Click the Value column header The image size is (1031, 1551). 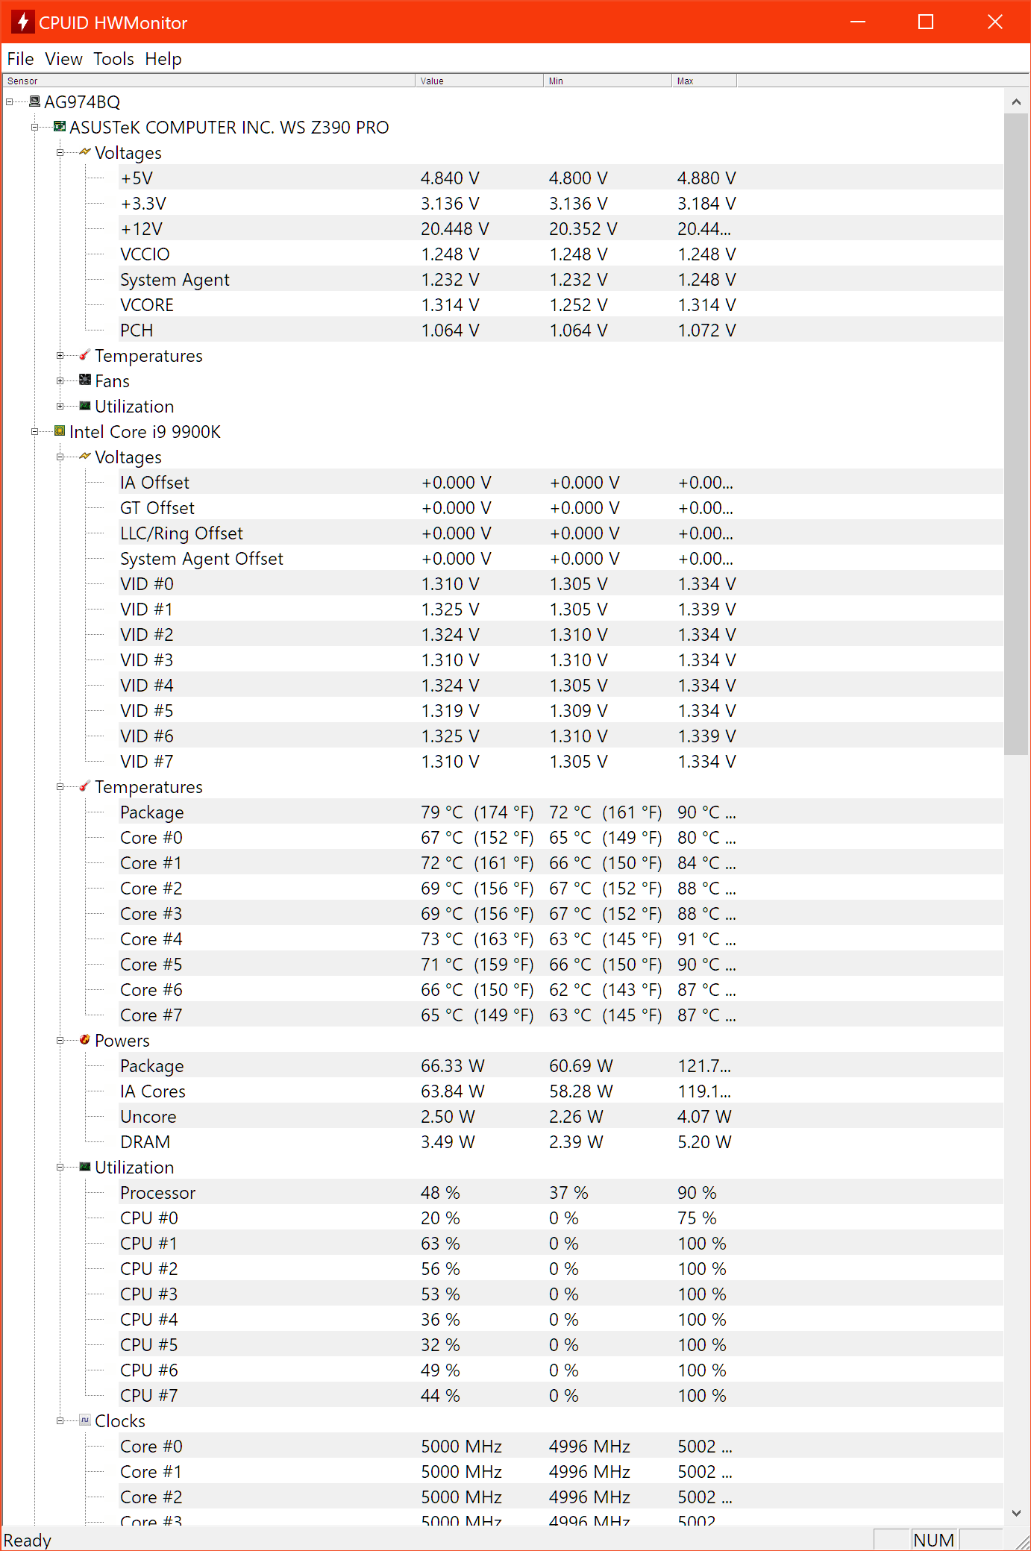(x=479, y=81)
